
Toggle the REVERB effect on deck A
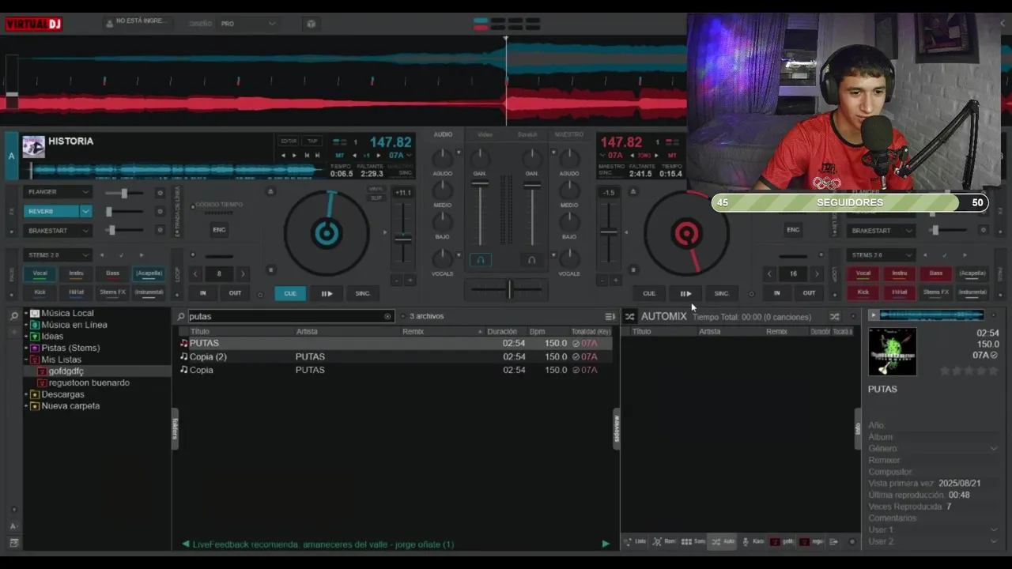point(51,212)
